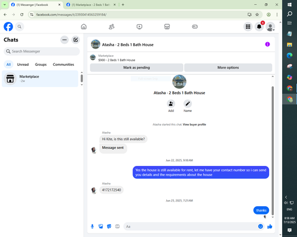297x237 pixels.
Task: Open the Marketplace storefront icon in top navigation
Action: click(x=167, y=27)
